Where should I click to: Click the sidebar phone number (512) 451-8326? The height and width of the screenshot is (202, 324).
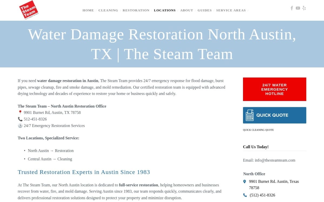[262, 195]
